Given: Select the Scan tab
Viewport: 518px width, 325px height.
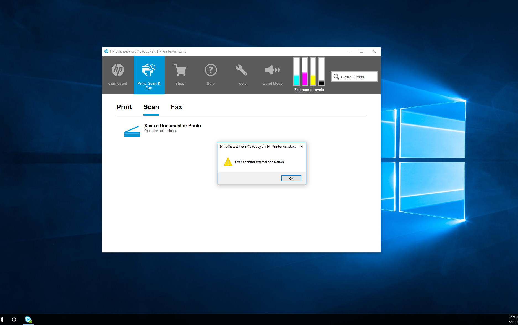Looking at the screenshot, I should click(x=151, y=107).
